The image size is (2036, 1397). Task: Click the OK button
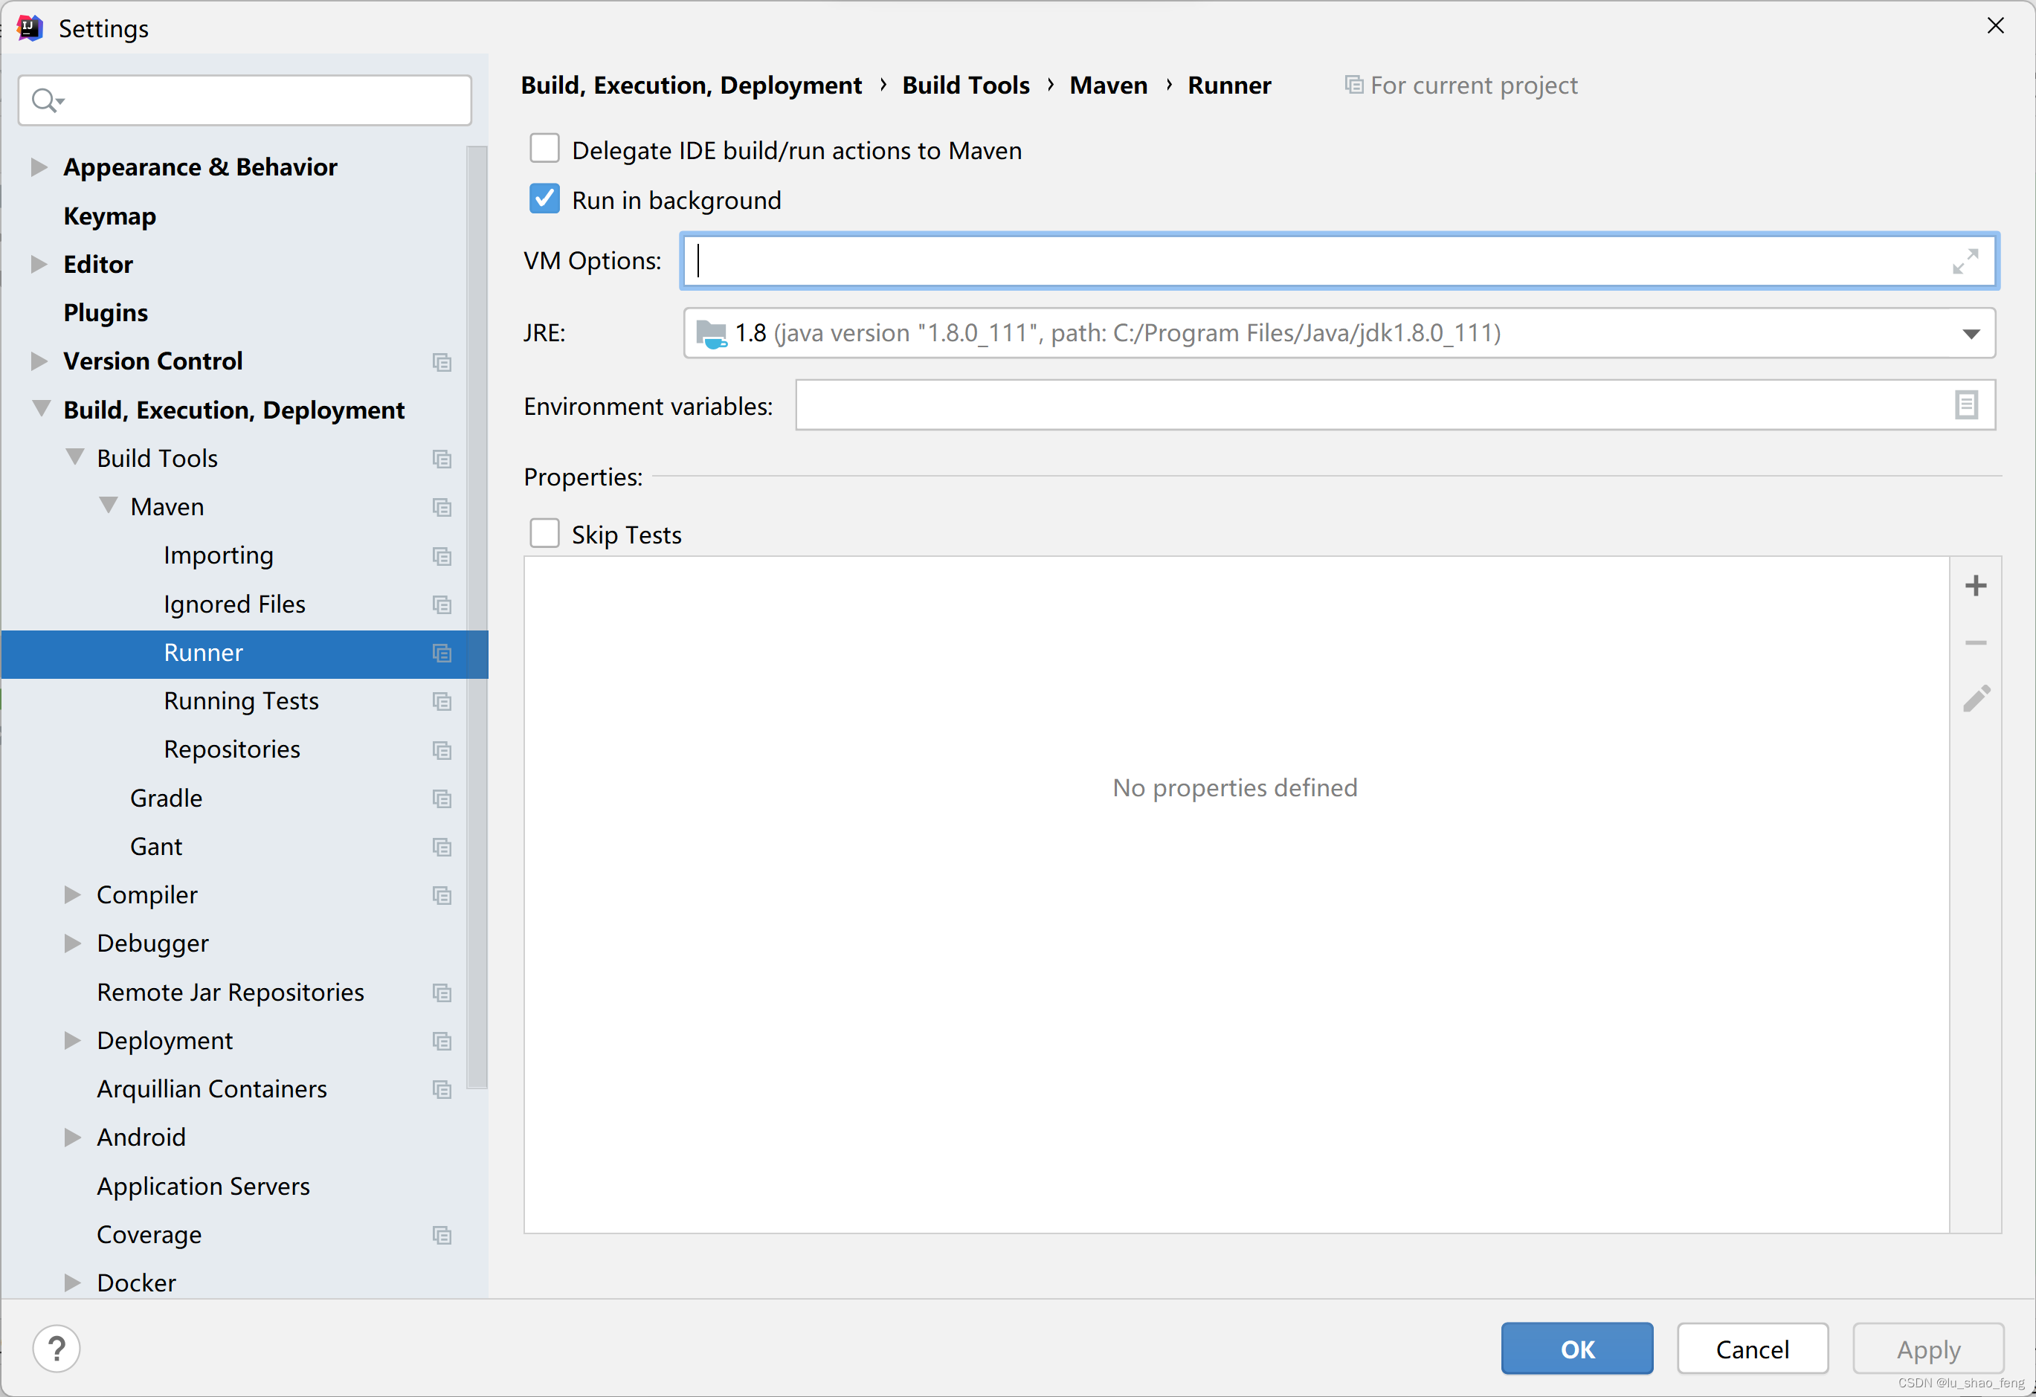[x=1576, y=1348]
